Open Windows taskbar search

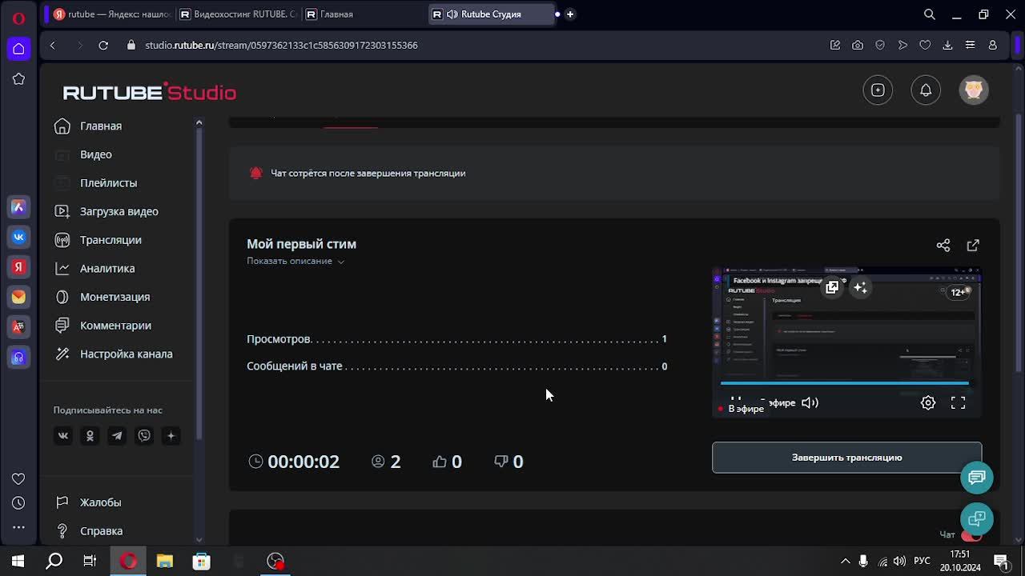54,561
